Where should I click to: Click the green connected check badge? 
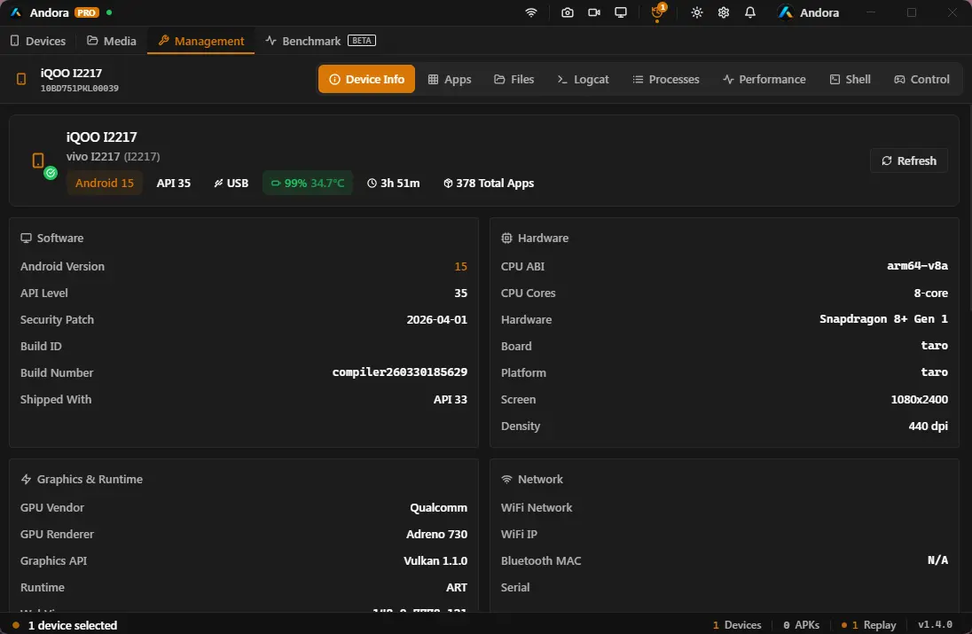pyautogui.click(x=51, y=173)
